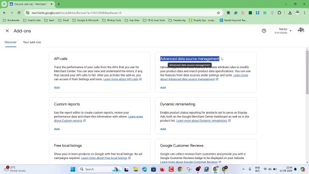Click the page vertical scrollbar thumb
The height and width of the screenshot is (174, 309).
pyautogui.click(x=307, y=72)
